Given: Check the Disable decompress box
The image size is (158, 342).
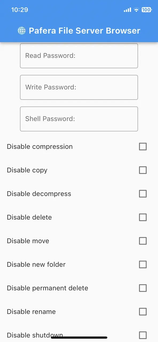Looking at the screenshot, I should [x=143, y=194].
